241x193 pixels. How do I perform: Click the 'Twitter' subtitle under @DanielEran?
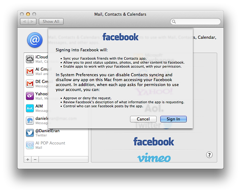(41, 135)
